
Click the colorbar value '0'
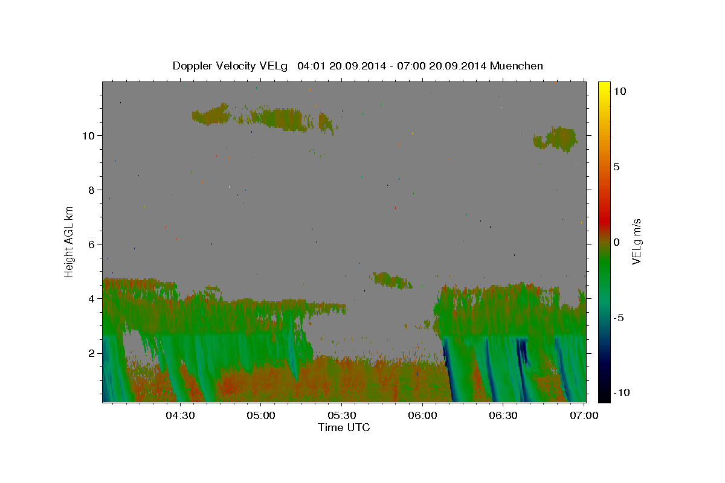click(616, 242)
